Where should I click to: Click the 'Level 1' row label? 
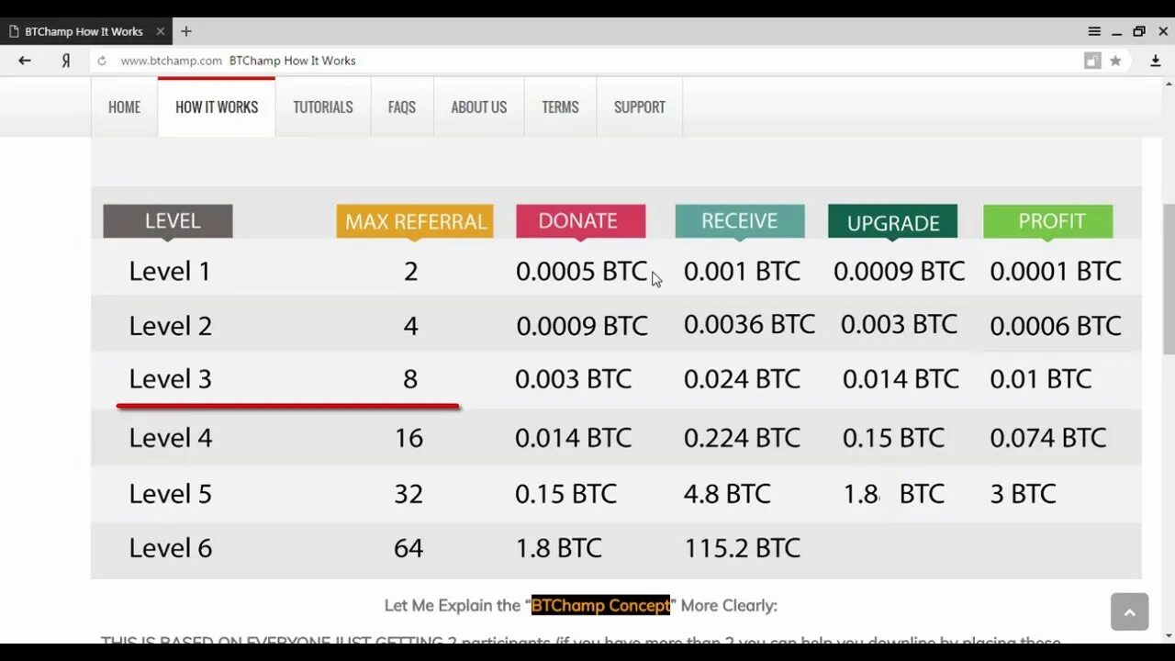click(x=170, y=271)
